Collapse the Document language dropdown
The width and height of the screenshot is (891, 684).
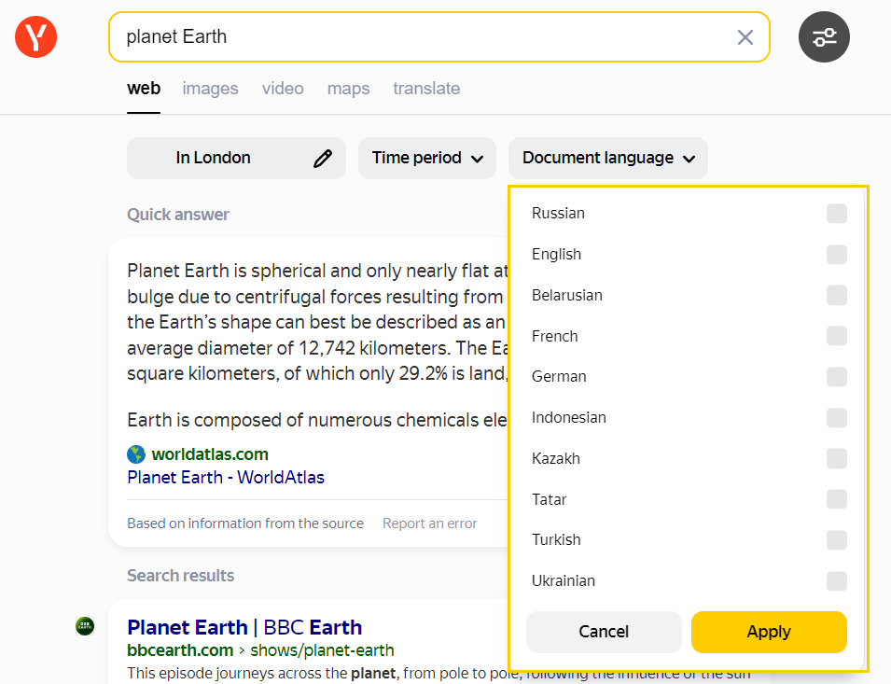[x=608, y=159]
